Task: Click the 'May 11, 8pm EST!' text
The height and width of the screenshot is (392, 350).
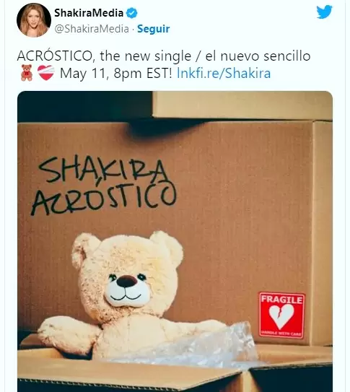Action: coord(116,73)
